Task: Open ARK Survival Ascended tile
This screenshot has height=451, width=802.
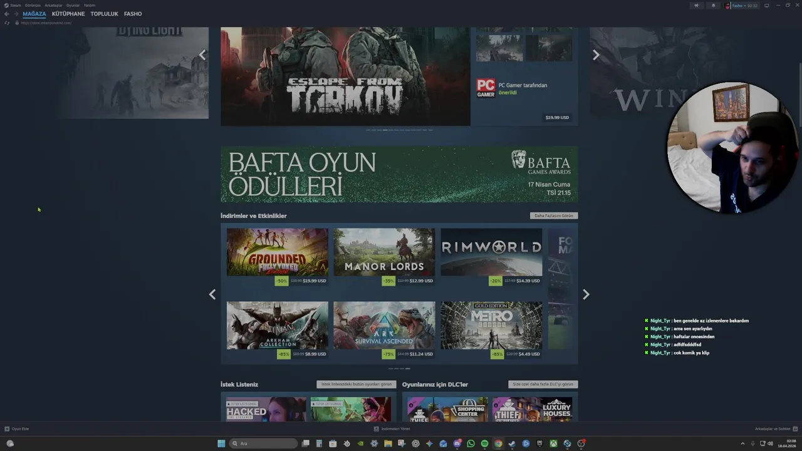Action: click(x=384, y=330)
